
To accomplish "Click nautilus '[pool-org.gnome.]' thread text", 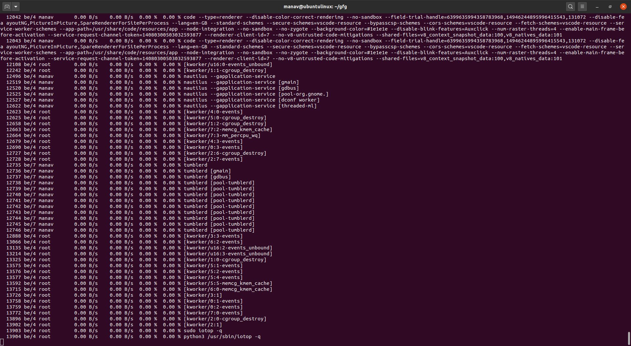I will 303,94.
